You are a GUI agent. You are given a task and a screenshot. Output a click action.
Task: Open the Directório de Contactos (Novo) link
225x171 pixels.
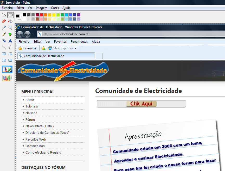click(47, 133)
